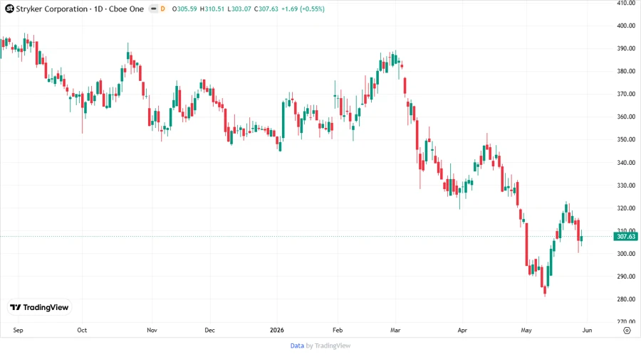
Task: Collapse the legend with the minus icon
Action: click(x=154, y=9)
